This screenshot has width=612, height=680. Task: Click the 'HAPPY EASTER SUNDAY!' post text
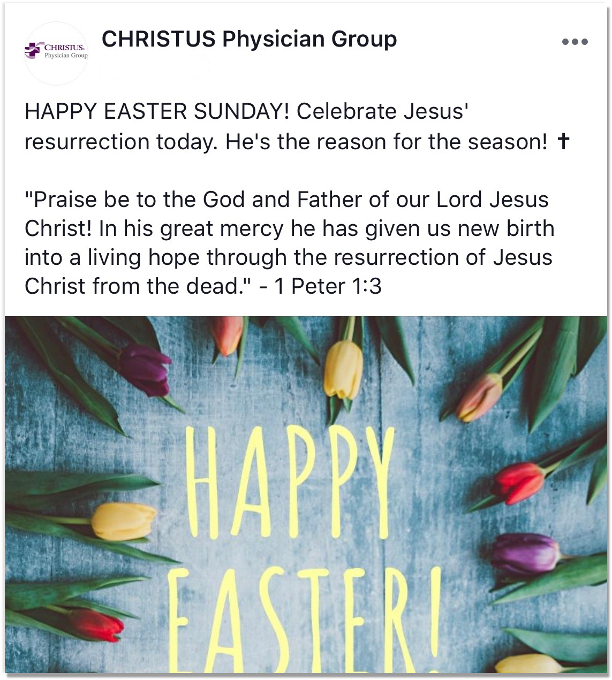pyautogui.click(x=157, y=111)
